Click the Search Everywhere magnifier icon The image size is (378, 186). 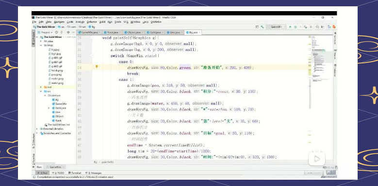point(317,27)
